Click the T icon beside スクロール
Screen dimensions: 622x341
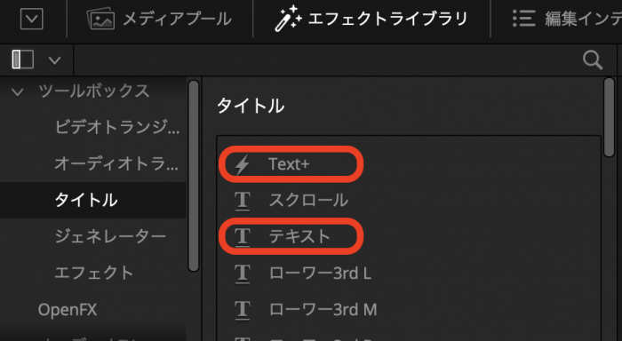243,200
